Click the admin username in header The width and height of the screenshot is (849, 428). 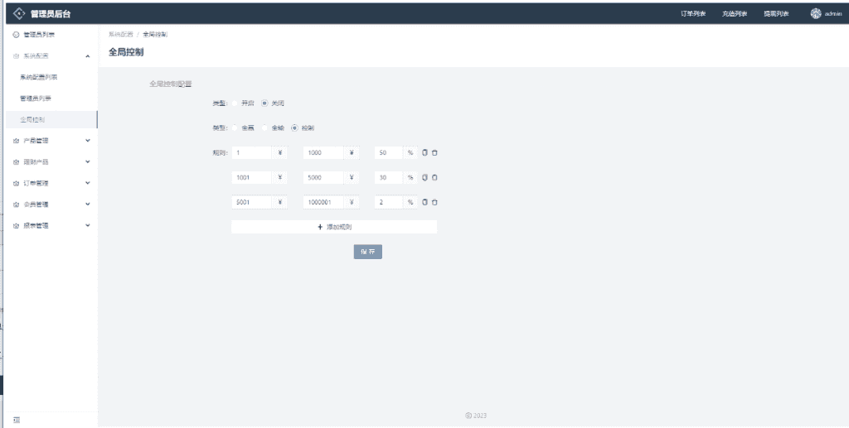pos(832,13)
